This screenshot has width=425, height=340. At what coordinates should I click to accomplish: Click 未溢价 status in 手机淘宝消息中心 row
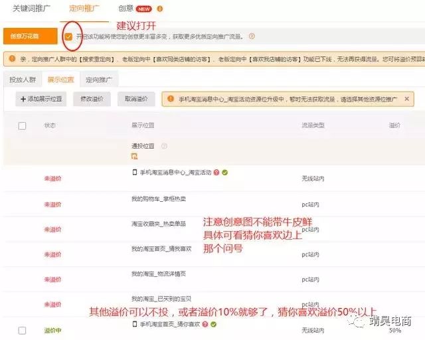[53, 179]
